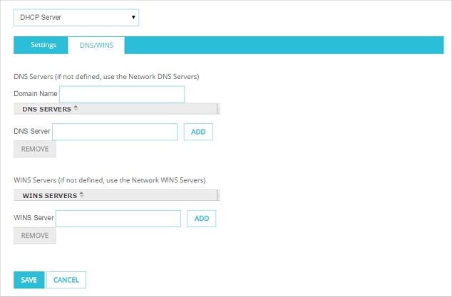Switch to the Settings tab
The width and height of the screenshot is (452, 297).
43,46
